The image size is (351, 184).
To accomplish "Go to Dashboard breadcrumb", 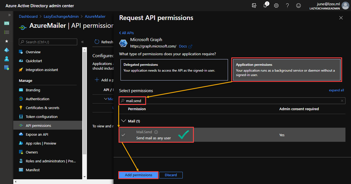I will click(28, 16).
